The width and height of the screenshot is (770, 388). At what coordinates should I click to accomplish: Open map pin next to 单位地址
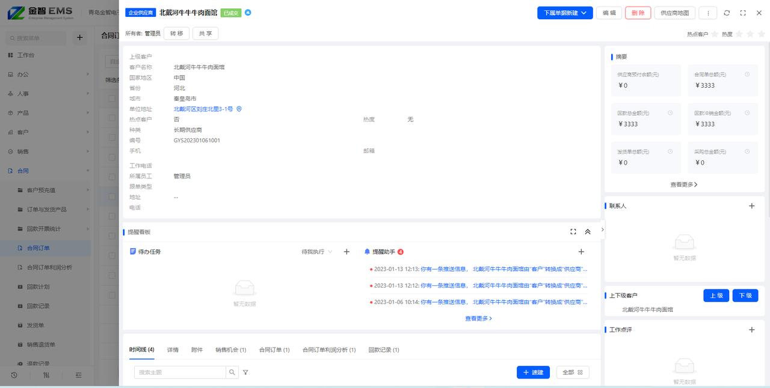[x=239, y=109]
